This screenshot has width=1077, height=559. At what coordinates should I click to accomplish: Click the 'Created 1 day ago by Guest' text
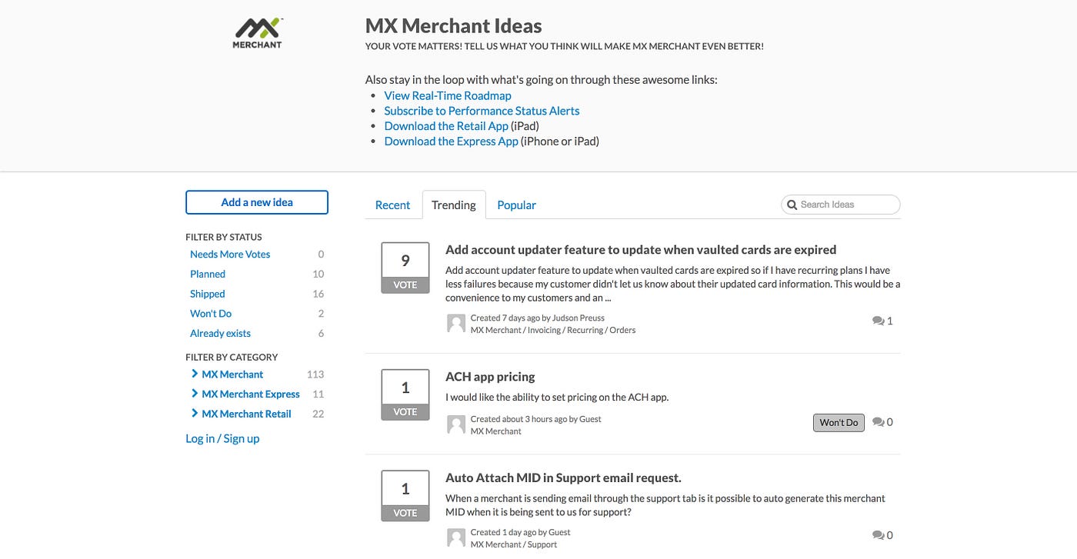click(521, 532)
